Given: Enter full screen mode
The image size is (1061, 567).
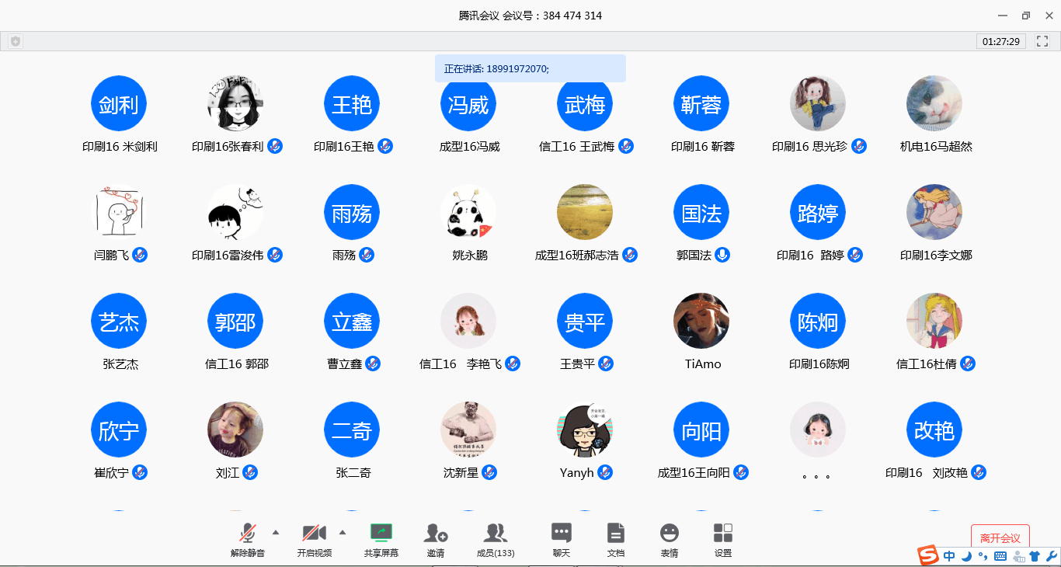Looking at the screenshot, I should tap(1042, 41).
